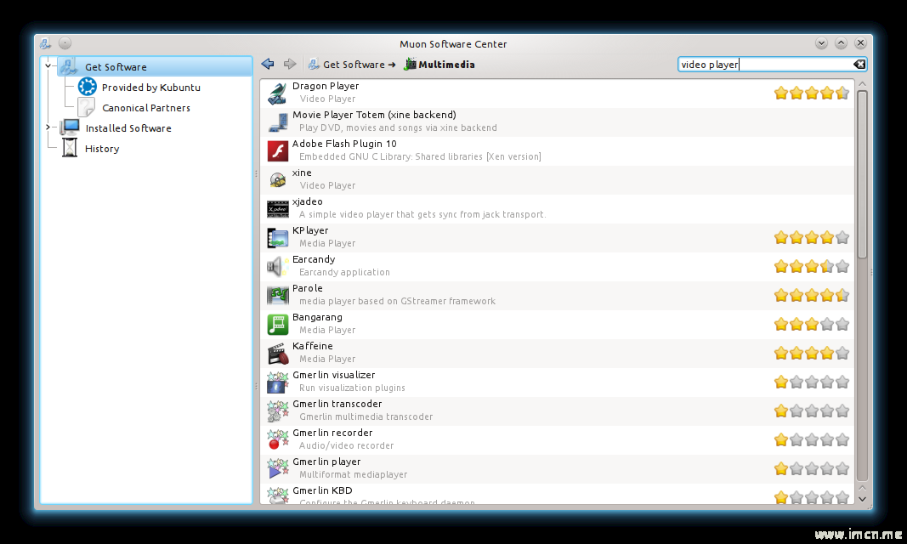The image size is (907, 544).
Task: Select the Gmerlin recorder title
Action: click(x=332, y=433)
